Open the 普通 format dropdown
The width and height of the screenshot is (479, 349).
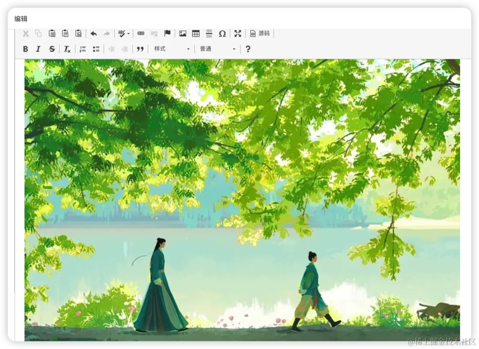click(217, 49)
